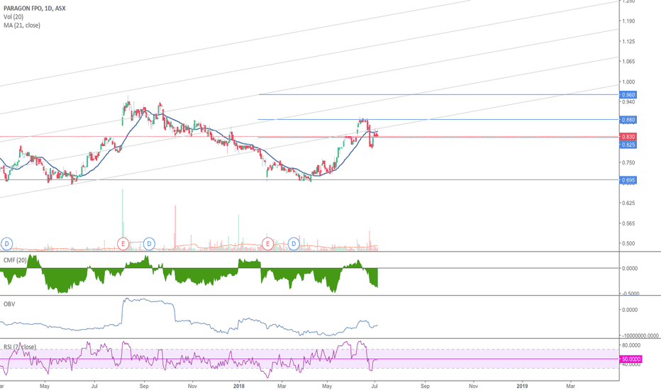Select the blue horizontal line at 0.960
Screen dimensions: 661x390
pyautogui.click(x=438, y=94)
